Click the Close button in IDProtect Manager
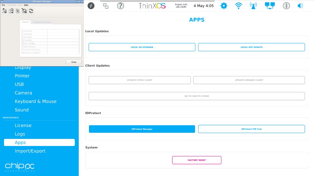The height and width of the screenshot is (176, 314). pyautogui.click(x=74, y=62)
